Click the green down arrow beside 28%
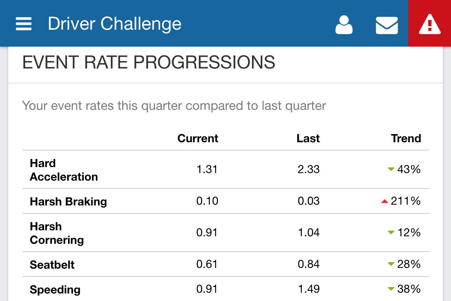 [x=391, y=265]
